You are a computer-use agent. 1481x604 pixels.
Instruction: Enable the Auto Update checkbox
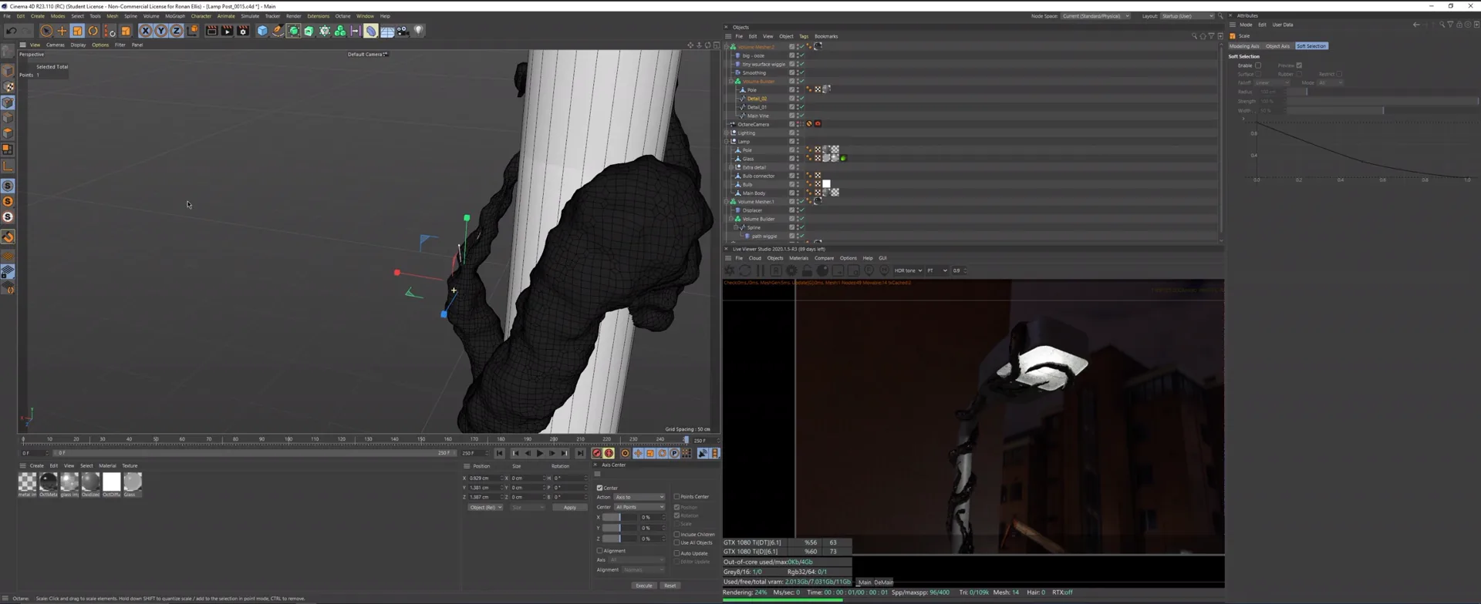point(676,553)
